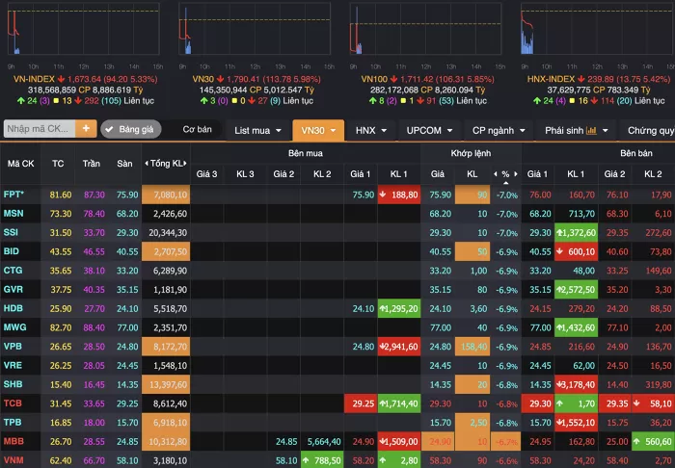Select the VN30 tab
The width and height of the screenshot is (675, 468).
coord(318,129)
